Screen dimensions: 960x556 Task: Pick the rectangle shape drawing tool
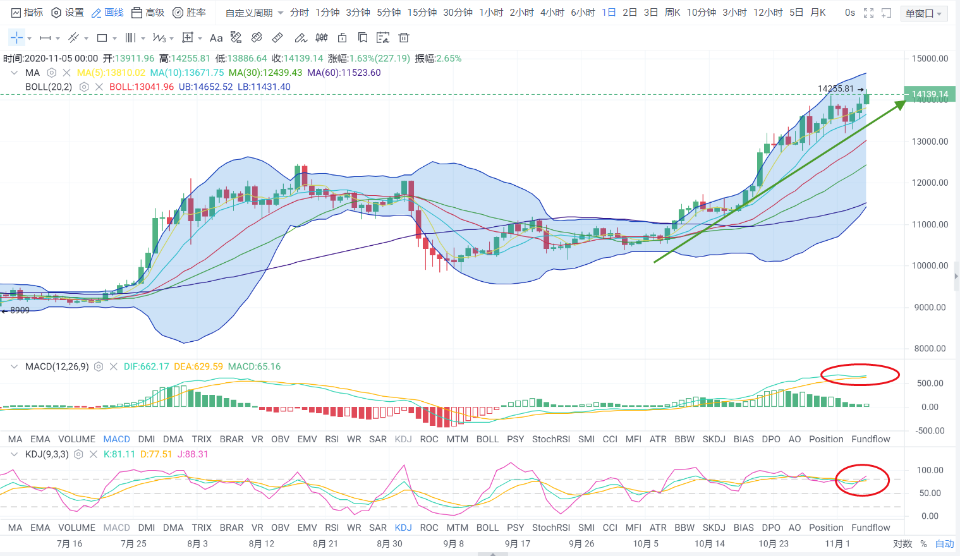(102, 38)
